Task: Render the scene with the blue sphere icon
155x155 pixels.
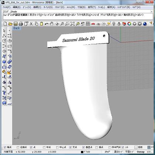Action: 145,24
